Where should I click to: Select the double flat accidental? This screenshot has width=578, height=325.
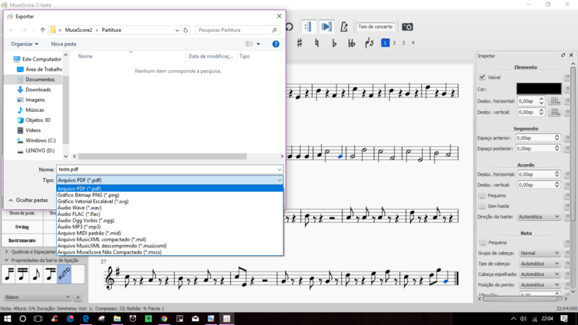point(352,43)
